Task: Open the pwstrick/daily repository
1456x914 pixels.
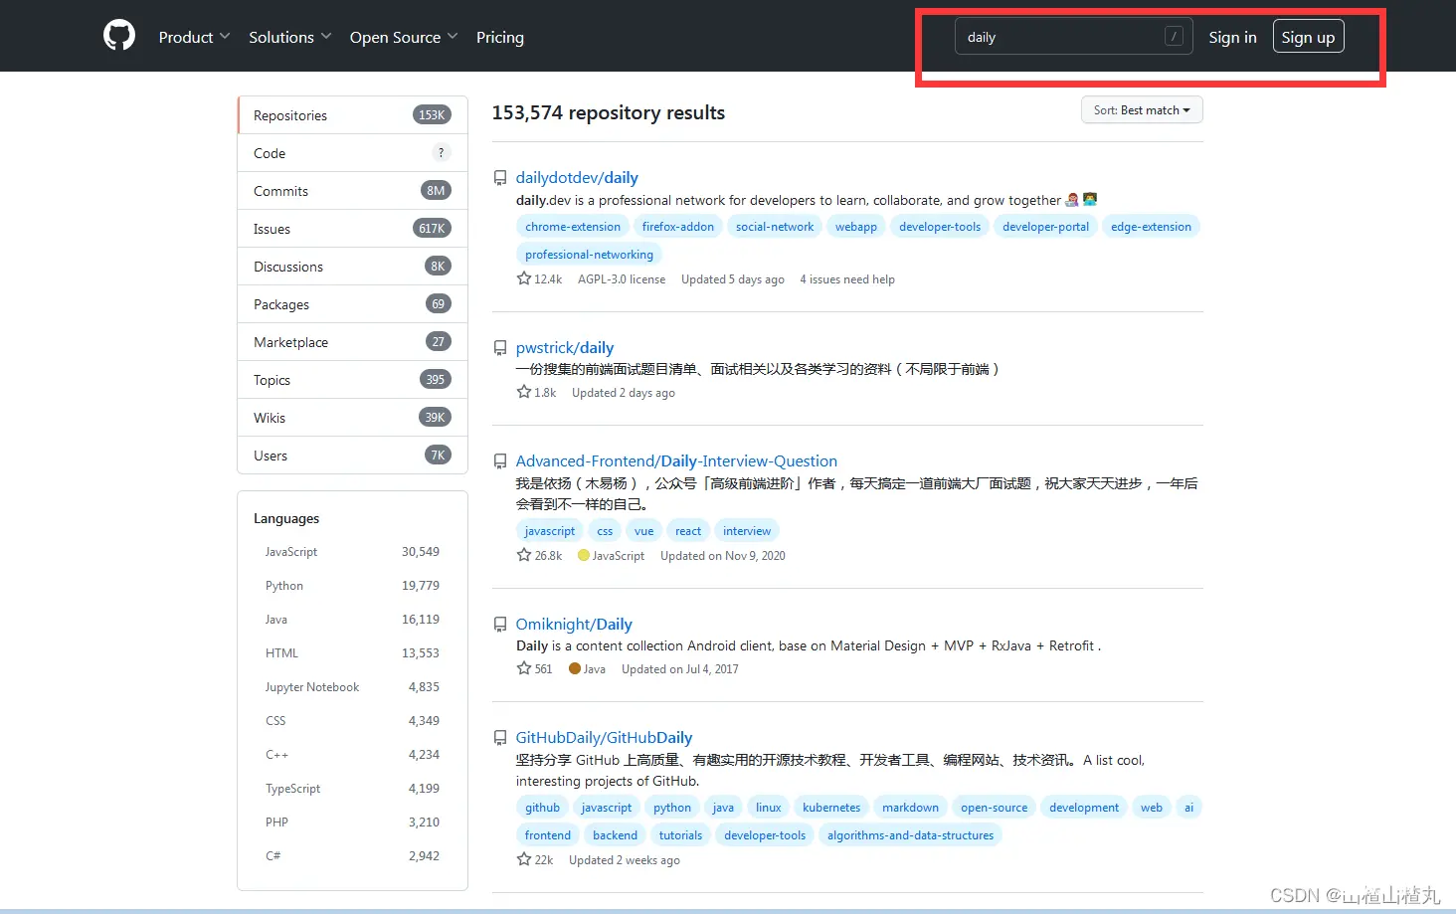Action: coord(565,348)
